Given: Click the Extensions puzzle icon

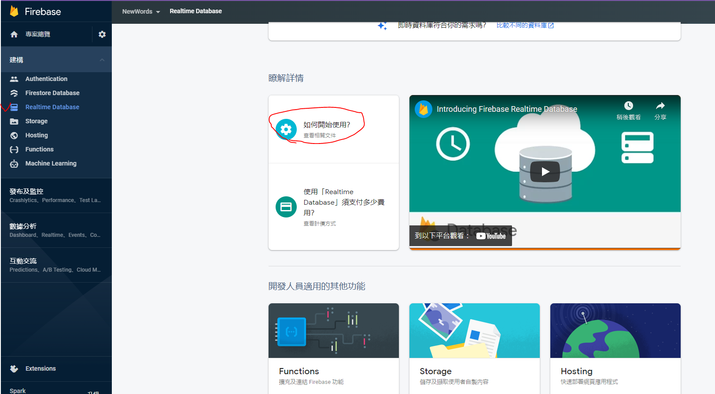Looking at the screenshot, I should [14, 368].
